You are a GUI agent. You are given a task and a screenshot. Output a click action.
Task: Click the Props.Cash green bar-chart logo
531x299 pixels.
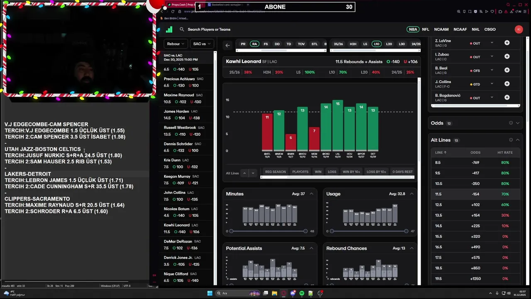click(x=169, y=29)
